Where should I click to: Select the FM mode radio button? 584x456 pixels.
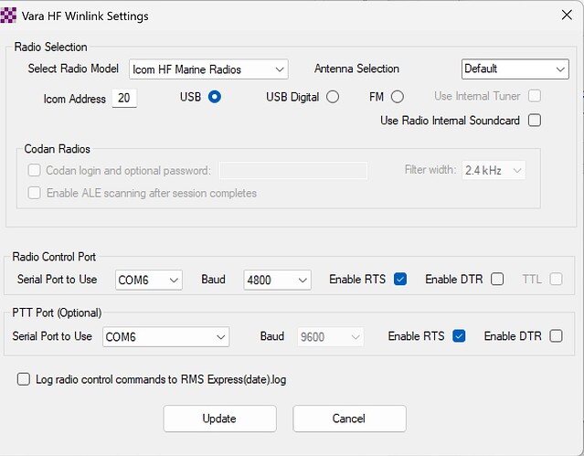pyautogui.click(x=397, y=97)
